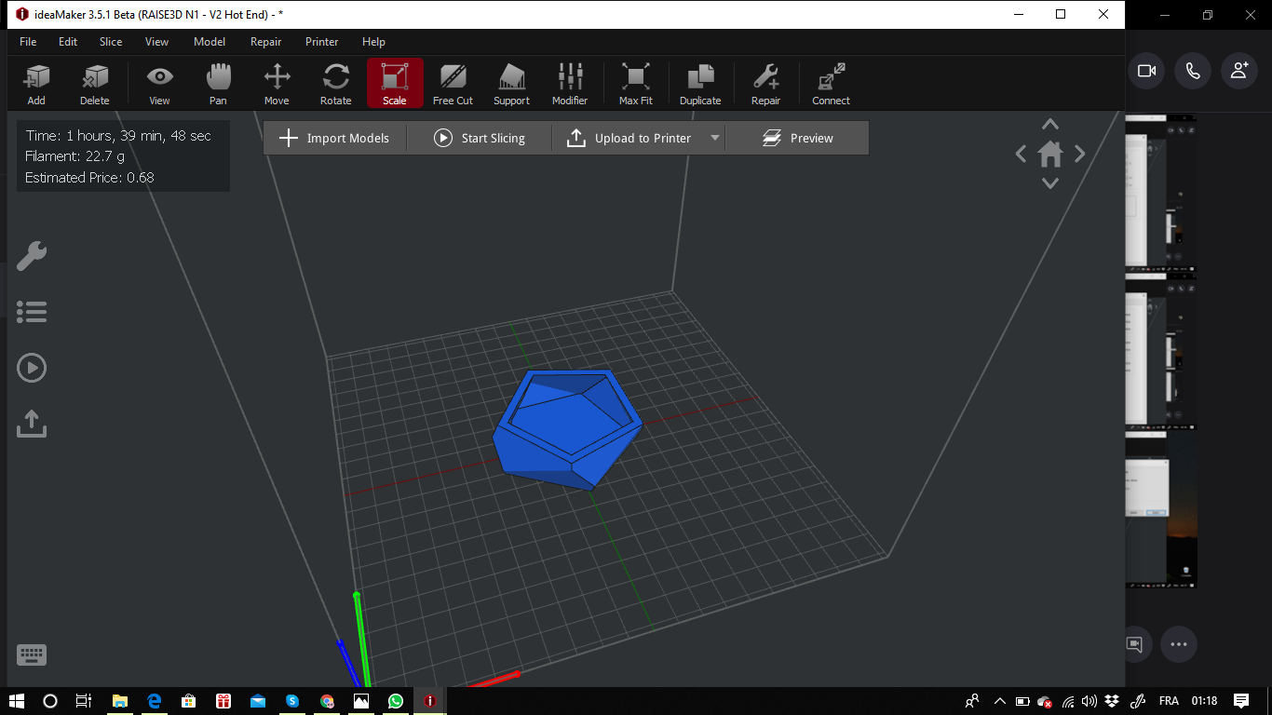Click the Max Fit toolbar icon
The image size is (1272, 715).
(636, 84)
